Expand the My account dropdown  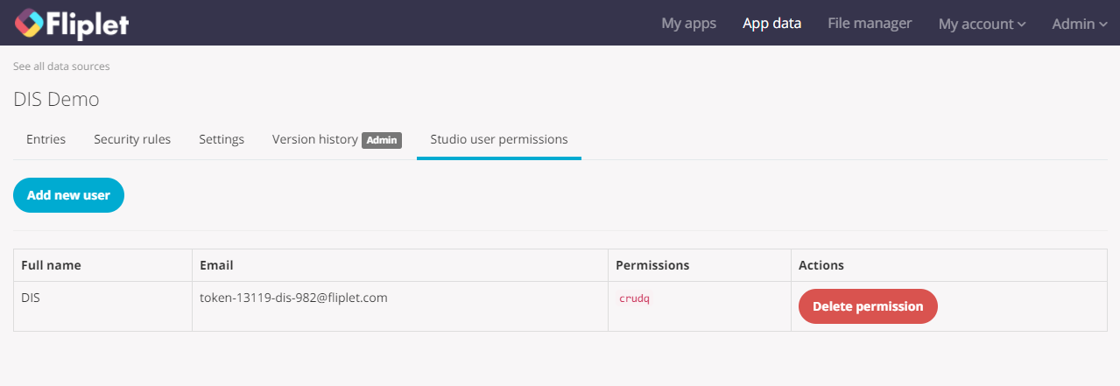(982, 25)
